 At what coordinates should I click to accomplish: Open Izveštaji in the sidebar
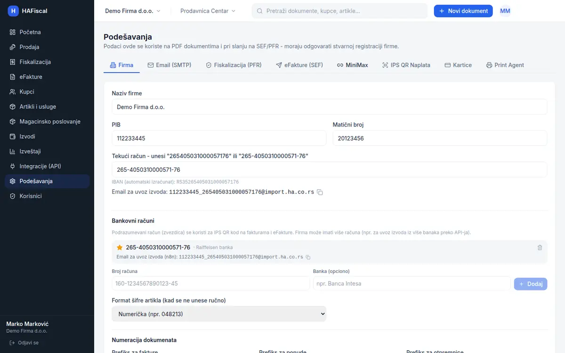[x=47, y=152]
